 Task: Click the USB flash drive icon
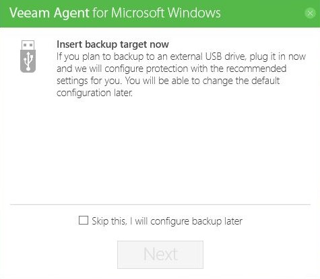[x=28, y=56]
